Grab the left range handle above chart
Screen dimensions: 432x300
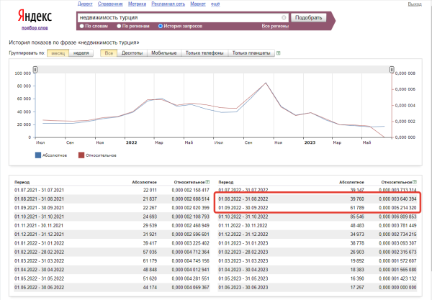point(35,69)
